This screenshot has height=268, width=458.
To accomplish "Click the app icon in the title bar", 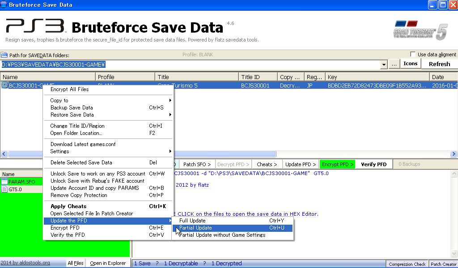I will (4, 4).
